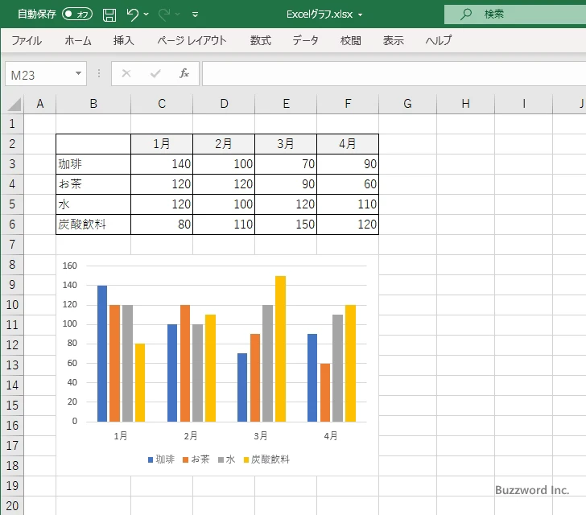Click the Insert Function fx icon
The image size is (586, 515).
tap(184, 73)
